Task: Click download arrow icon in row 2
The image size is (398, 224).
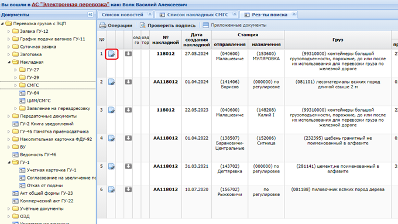Action: click(128, 82)
